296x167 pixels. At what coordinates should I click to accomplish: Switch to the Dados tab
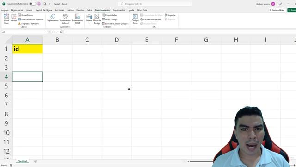70,10
